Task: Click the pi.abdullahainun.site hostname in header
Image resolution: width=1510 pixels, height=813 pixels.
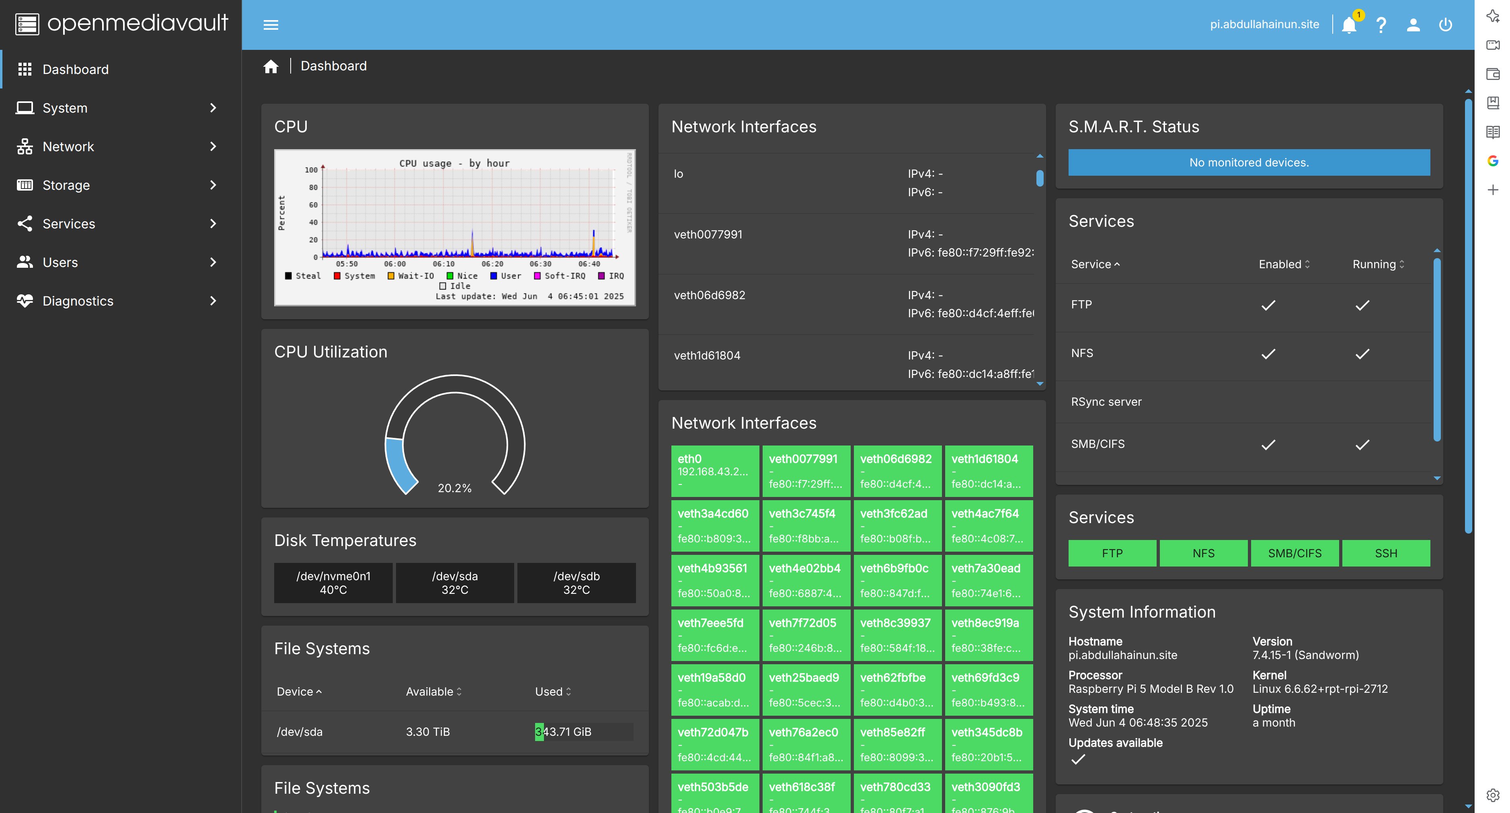Action: tap(1264, 25)
